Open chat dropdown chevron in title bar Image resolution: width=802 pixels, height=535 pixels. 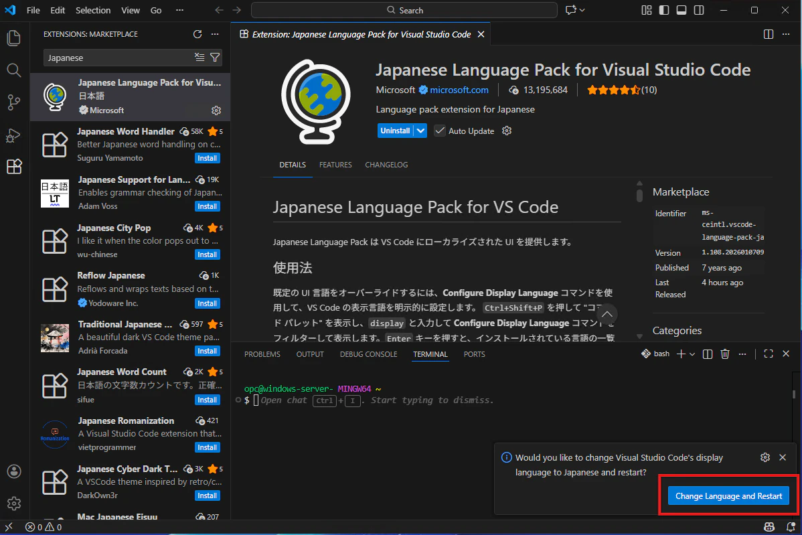582,10
